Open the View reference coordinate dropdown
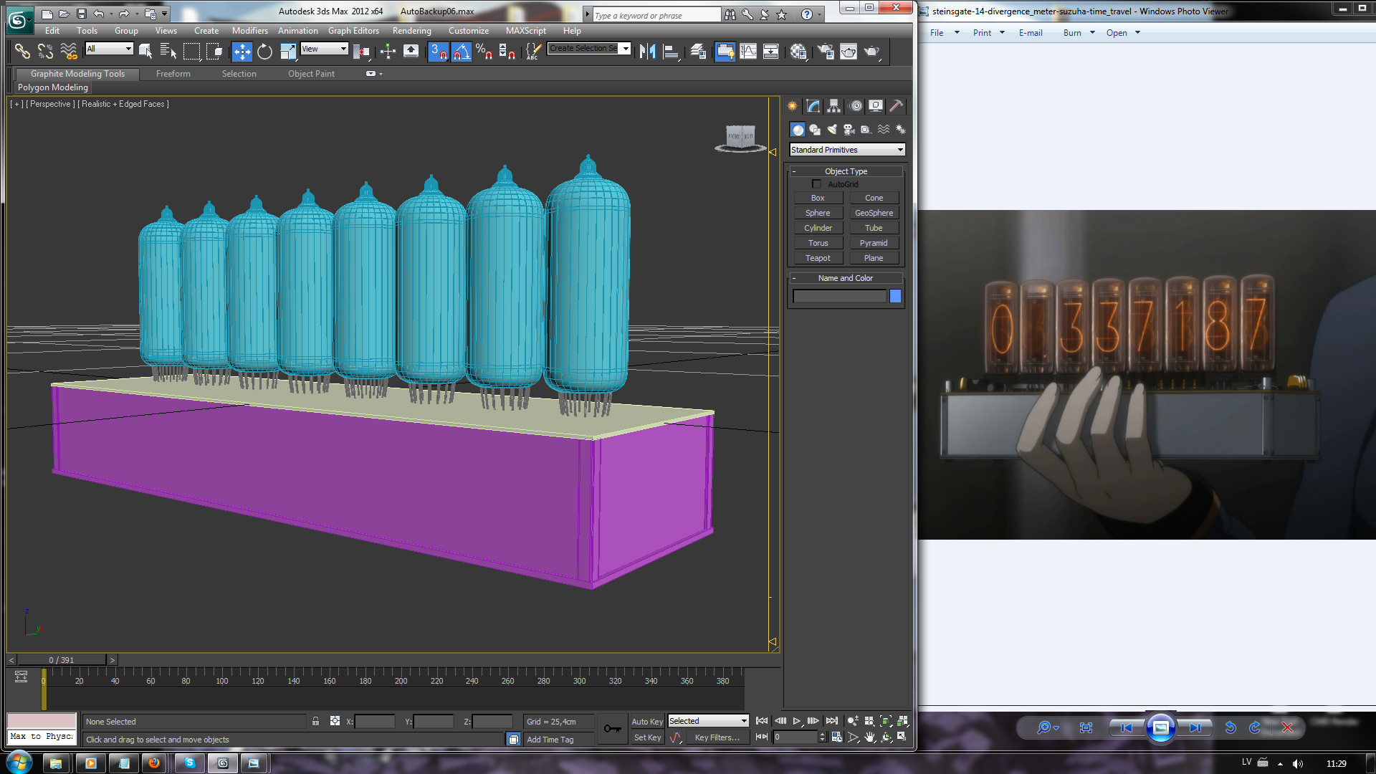This screenshot has height=774, width=1376. click(324, 49)
